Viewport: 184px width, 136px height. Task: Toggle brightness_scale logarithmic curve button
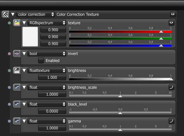click(171, 87)
